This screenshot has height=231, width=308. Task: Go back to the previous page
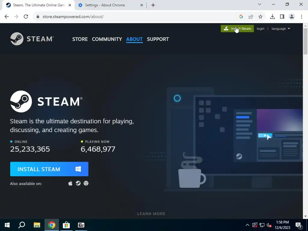coord(7,17)
